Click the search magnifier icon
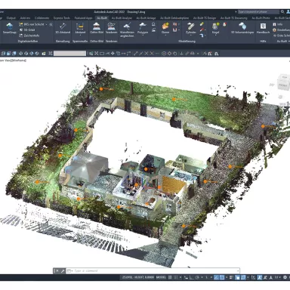The image size is (290, 290). (x=282, y=11)
